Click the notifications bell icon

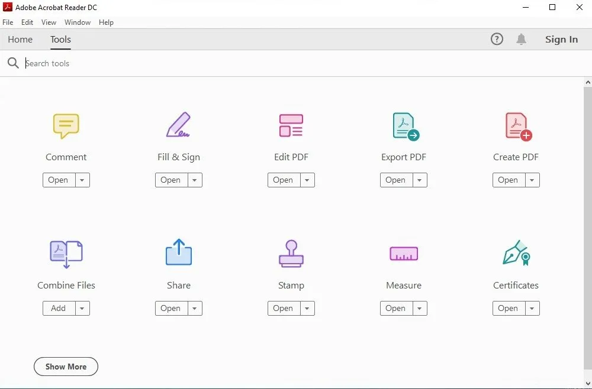(522, 39)
